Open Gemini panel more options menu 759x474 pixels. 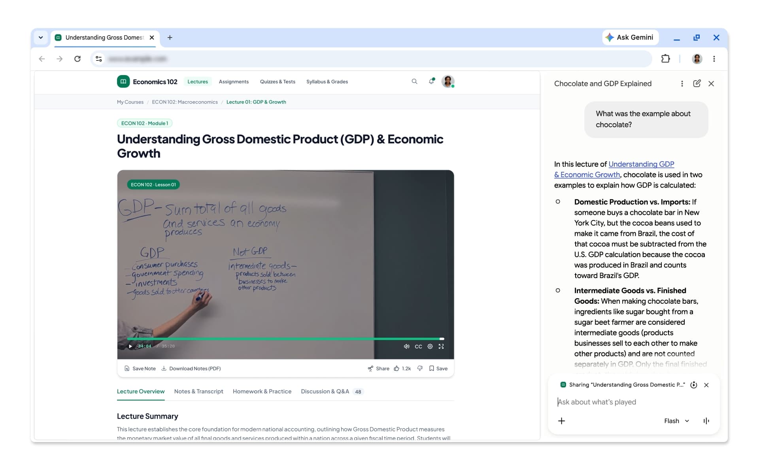tap(682, 83)
